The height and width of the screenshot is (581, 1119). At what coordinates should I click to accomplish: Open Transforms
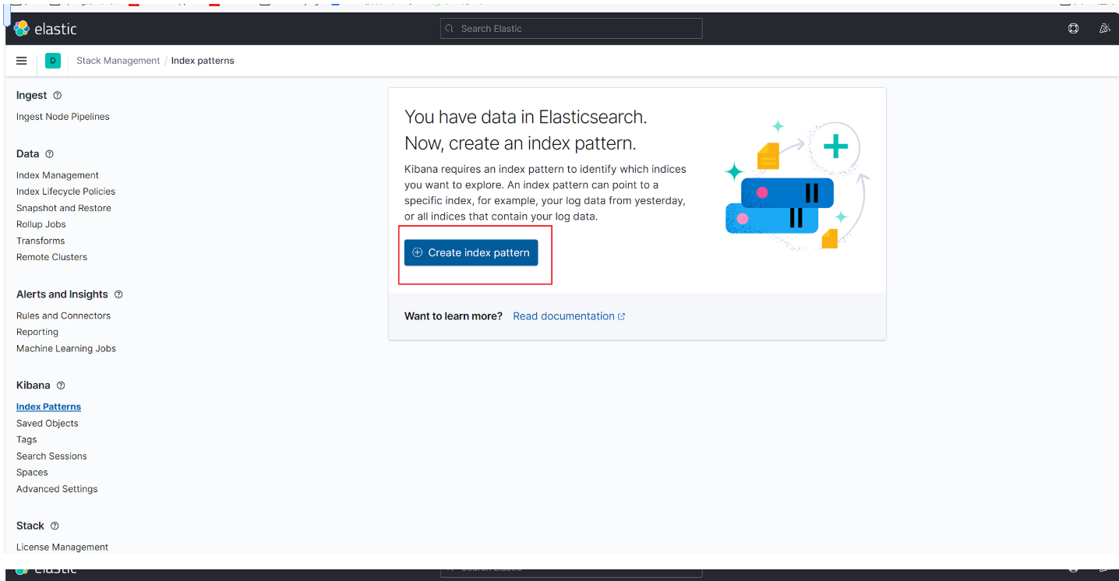(x=41, y=241)
